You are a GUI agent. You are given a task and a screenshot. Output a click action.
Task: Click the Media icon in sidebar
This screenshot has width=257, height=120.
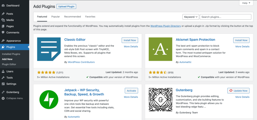(x=3, y=20)
